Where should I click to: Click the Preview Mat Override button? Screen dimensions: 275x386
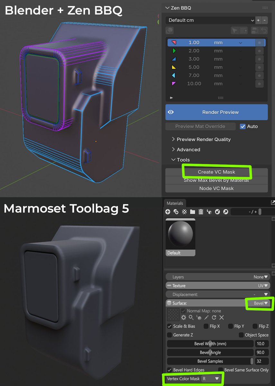pos(200,126)
